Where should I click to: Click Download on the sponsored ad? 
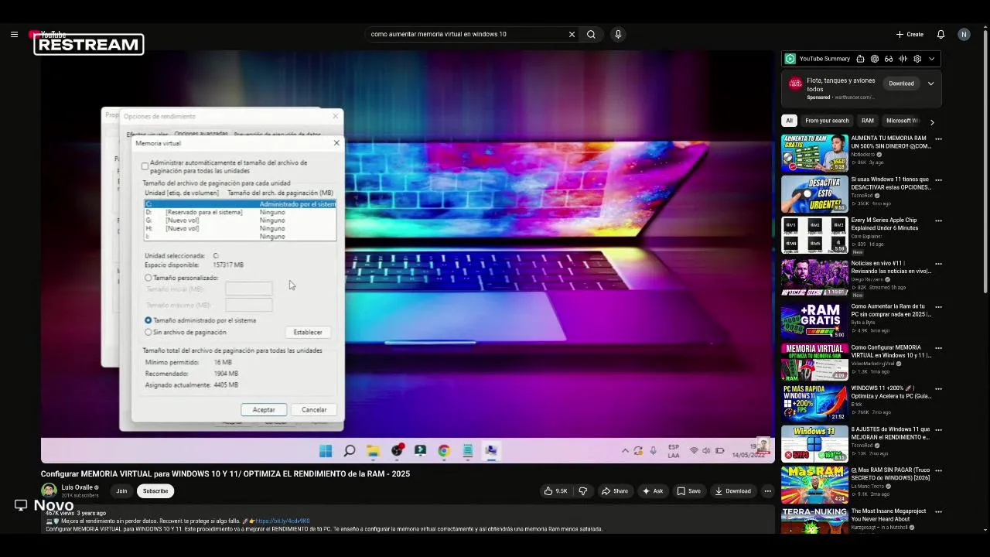click(901, 84)
